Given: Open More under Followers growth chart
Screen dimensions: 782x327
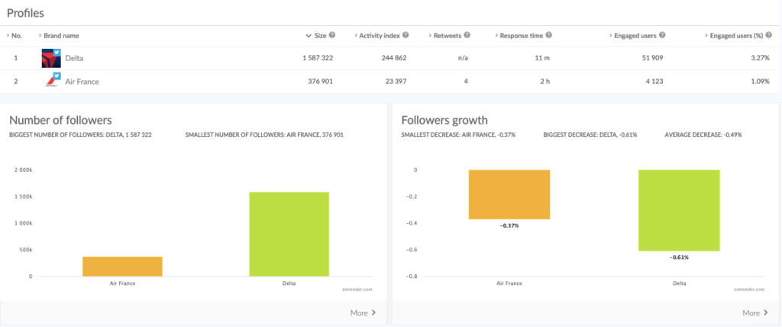Looking at the screenshot, I should pos(751,312).
